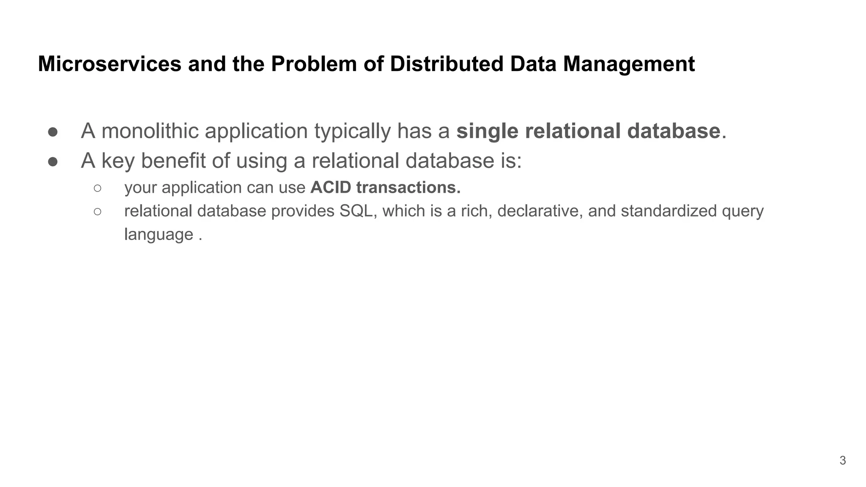Image resolution: width=866 pixels, height=487 pixels.
Task: Click 'relational database is:' in second bullet
Action: click(x=417, y=161)
